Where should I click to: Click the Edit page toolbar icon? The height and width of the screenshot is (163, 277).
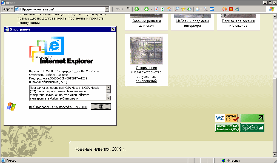(x=212, y=9)
